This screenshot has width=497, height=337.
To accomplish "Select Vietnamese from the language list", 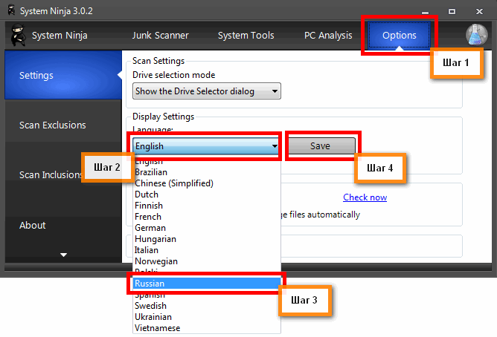I will (207, 328).
